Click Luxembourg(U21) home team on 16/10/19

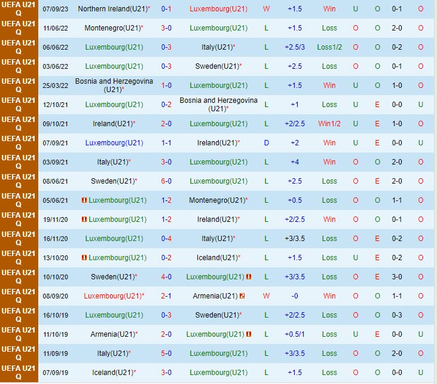tap(114, 315)
